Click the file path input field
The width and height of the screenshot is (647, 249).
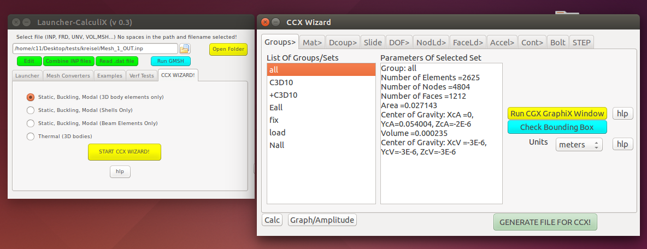click(95, 49)
